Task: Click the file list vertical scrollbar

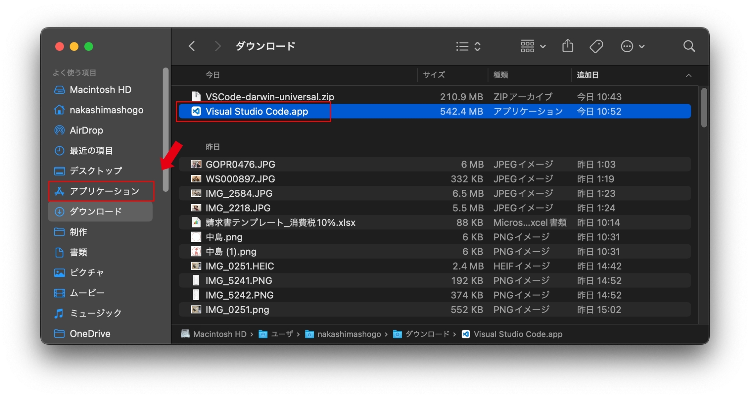Action: coord(703,108)
